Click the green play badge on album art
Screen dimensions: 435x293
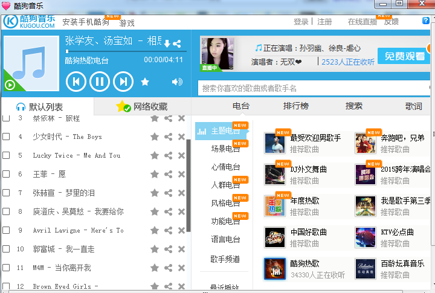(x=10, y=85)
